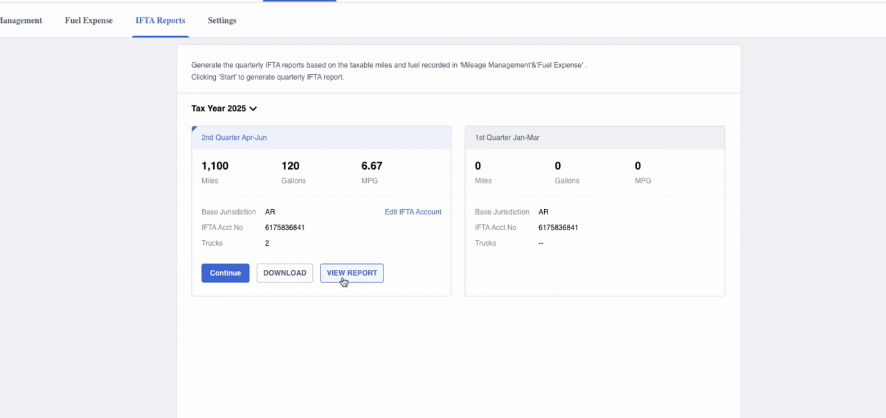Click the Trucks count of 2
This screenshot has width=886, height=418.
pyautogui.click(x=267, y=244)
